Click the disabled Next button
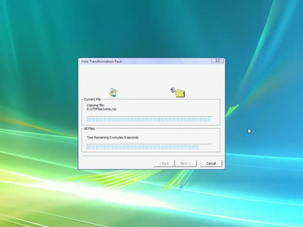This screenshot has height=227, width=303. click(x=186, y=163)
